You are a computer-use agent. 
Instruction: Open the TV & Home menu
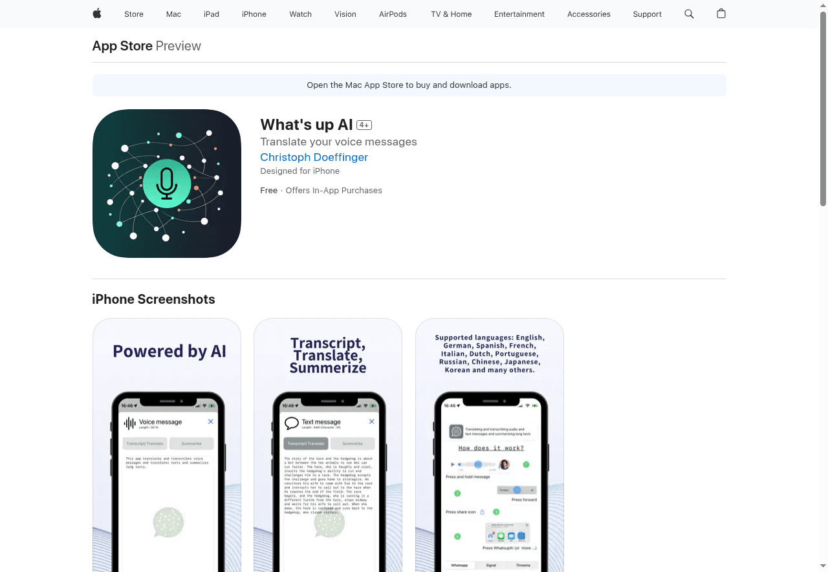pyautogui.click(x=452, y=14)
